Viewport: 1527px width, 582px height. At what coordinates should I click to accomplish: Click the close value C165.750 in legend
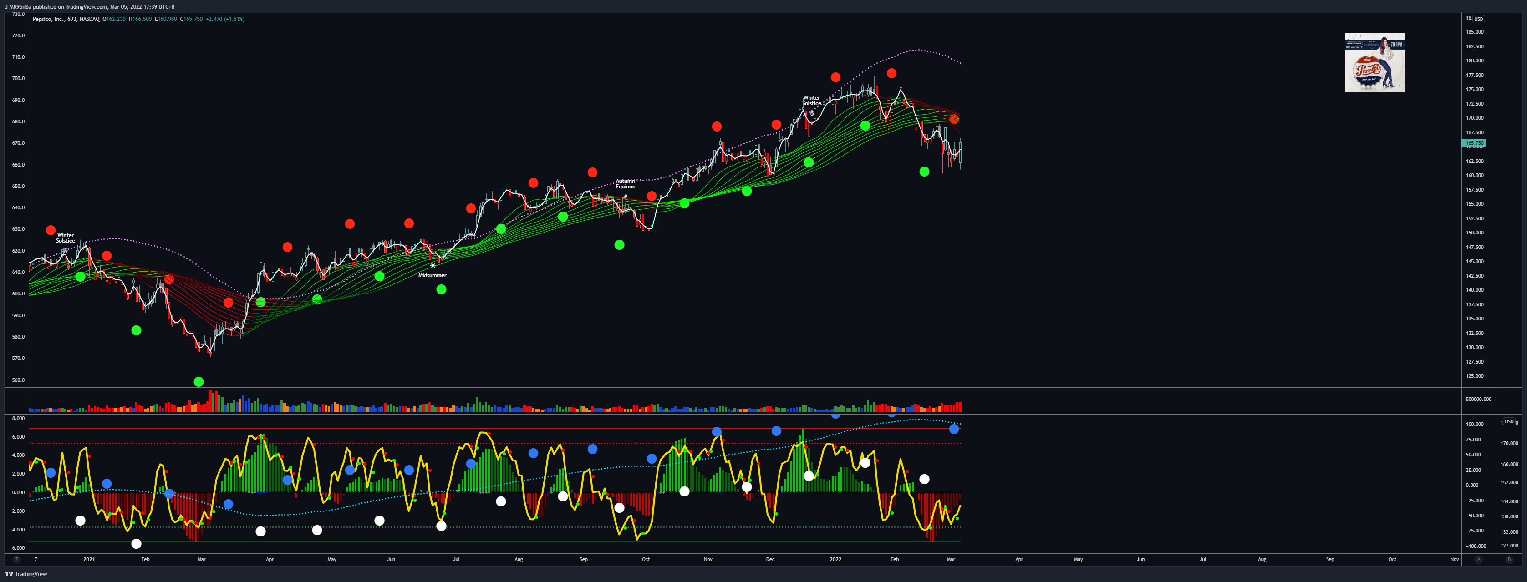(x=192, y=19)
